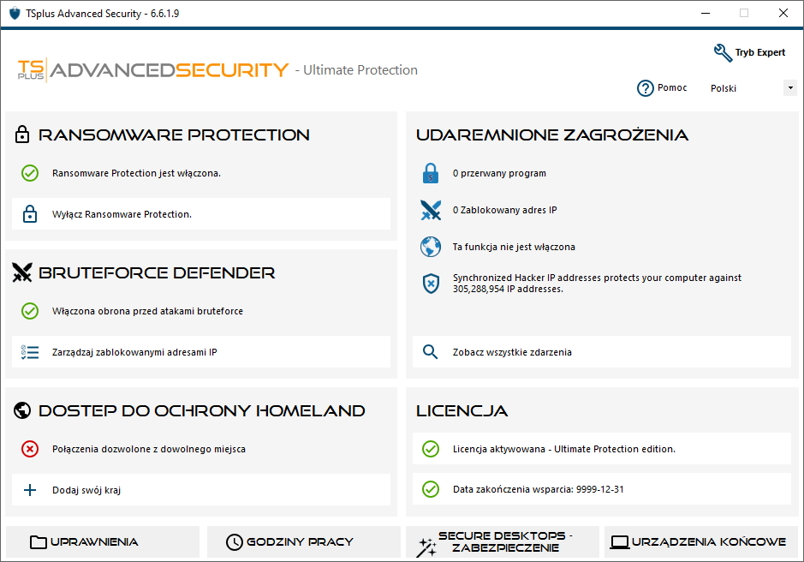
Task: Click the TSplus Advanced Security logo
Action: pos(152,69)
